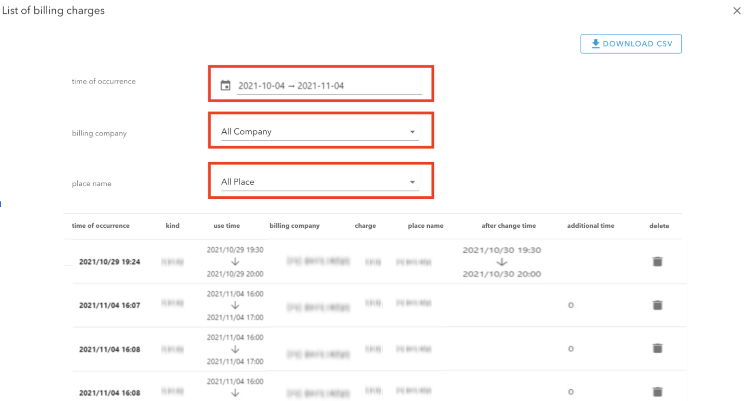Select the 'charge' column header
Viewport: 751px width, 401px height.
(x=365, y=225)
